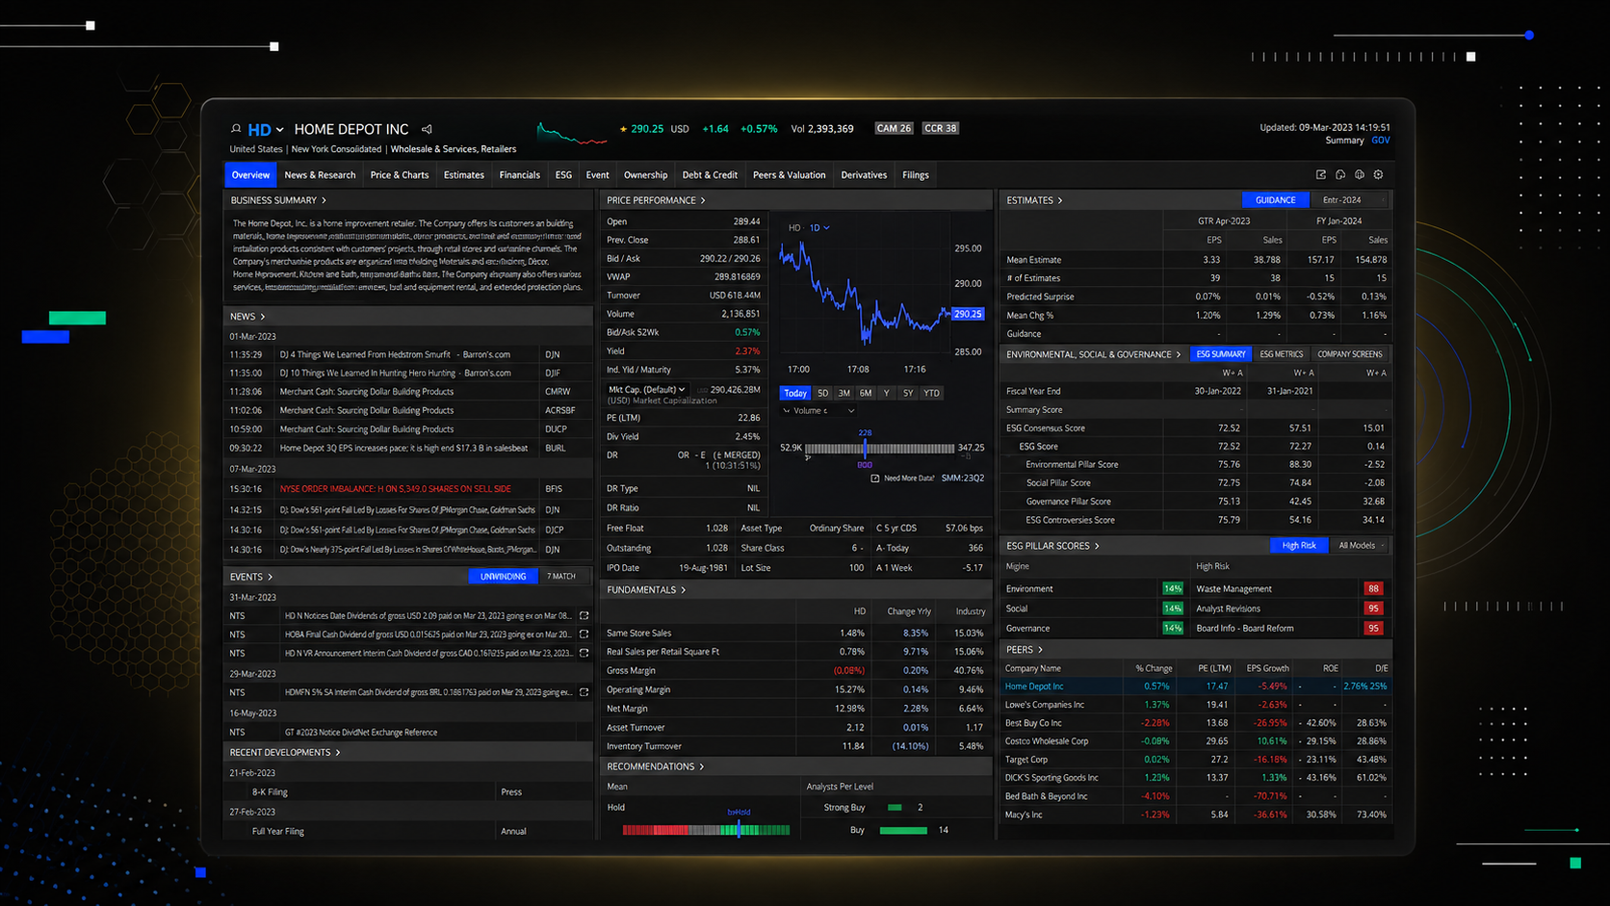Toggle the GUIDANCE button in Estimates
This screenshot has height=906, width=1610.
tap(1275, 200)
